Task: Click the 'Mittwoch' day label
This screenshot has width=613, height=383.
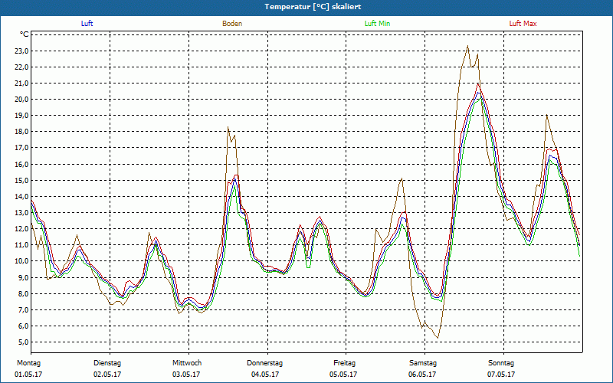Action: [187, 363]
